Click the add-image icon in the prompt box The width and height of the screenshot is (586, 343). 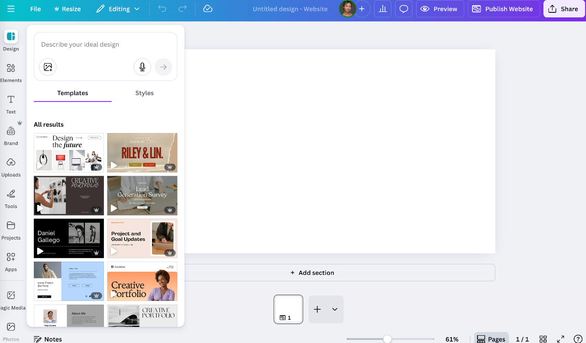tap(48, 67)
